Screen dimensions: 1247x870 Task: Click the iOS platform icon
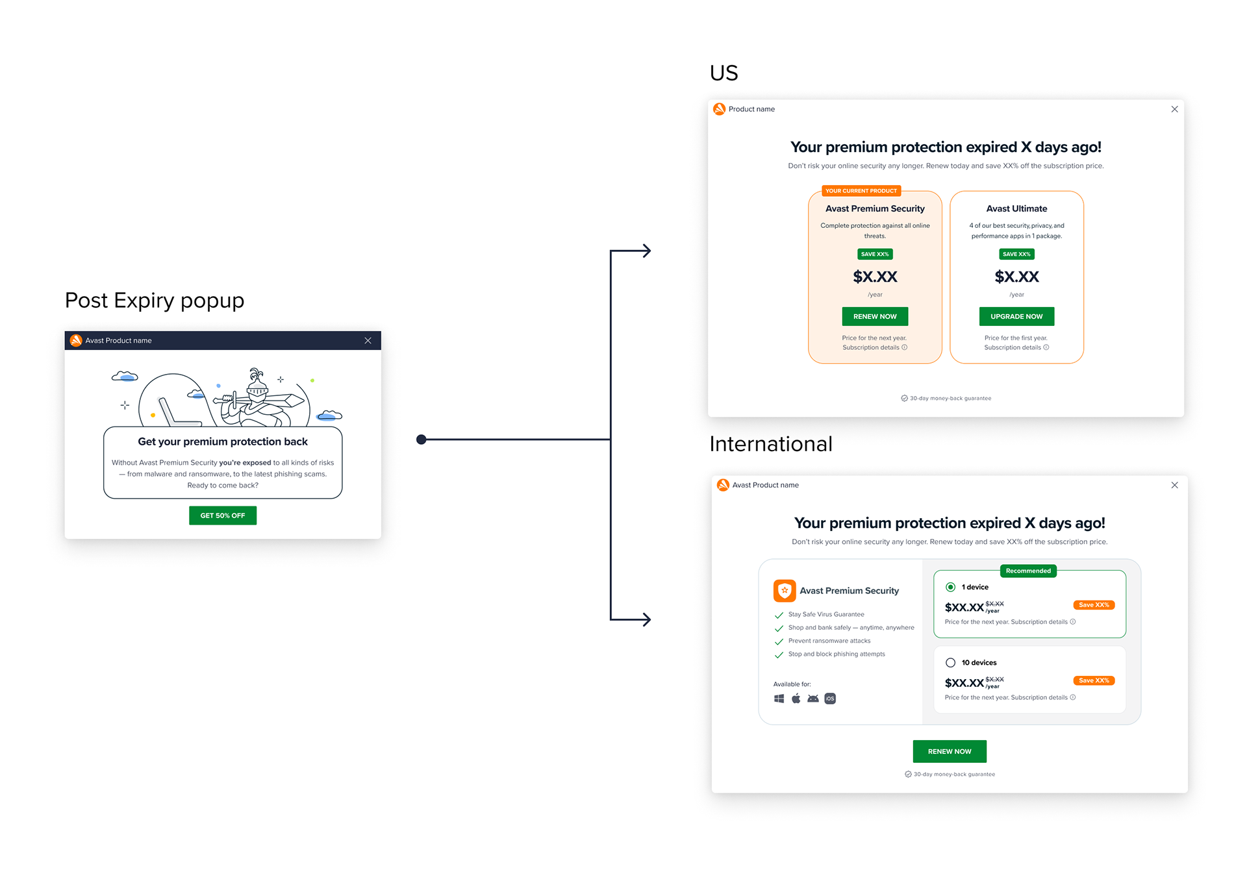pos(830,699)
